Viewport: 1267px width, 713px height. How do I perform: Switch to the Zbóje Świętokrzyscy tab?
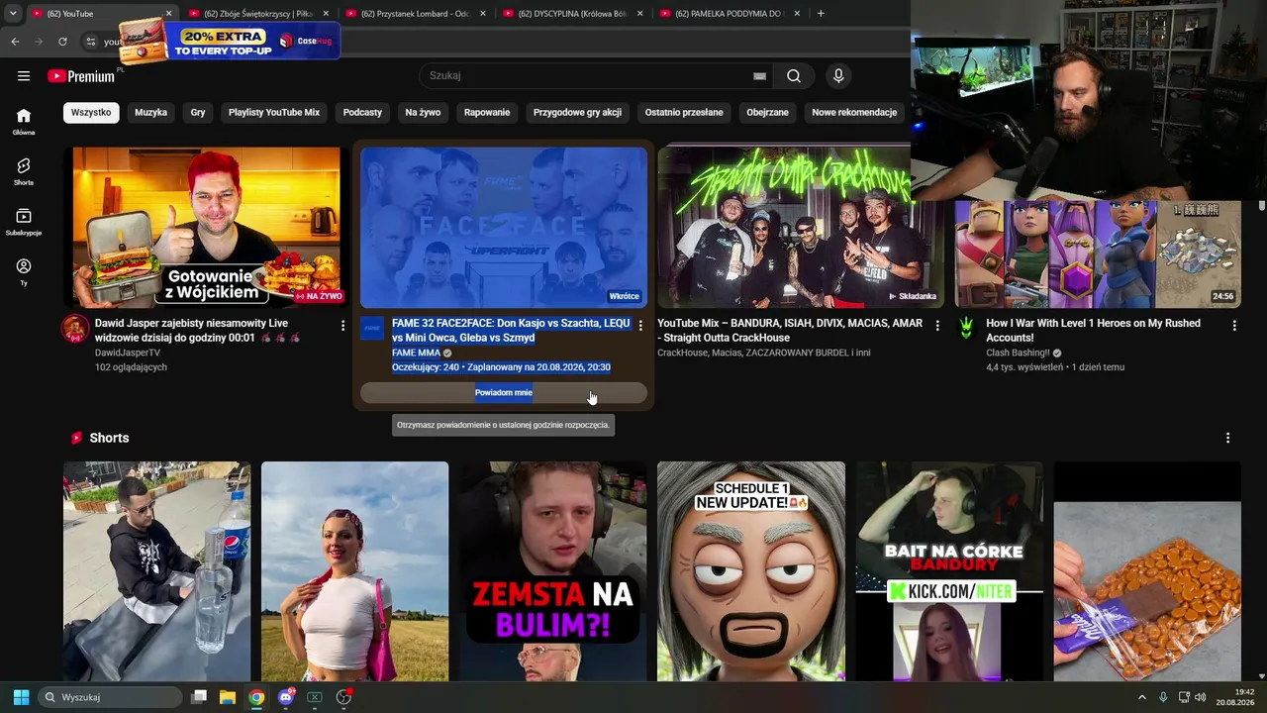click(258, 14)
